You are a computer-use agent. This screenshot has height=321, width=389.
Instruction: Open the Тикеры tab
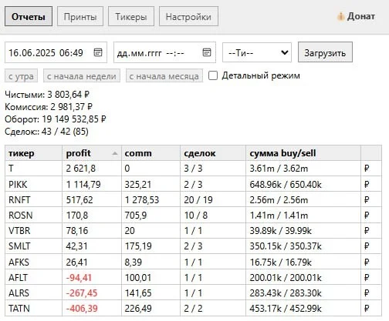tap(131, 17)
